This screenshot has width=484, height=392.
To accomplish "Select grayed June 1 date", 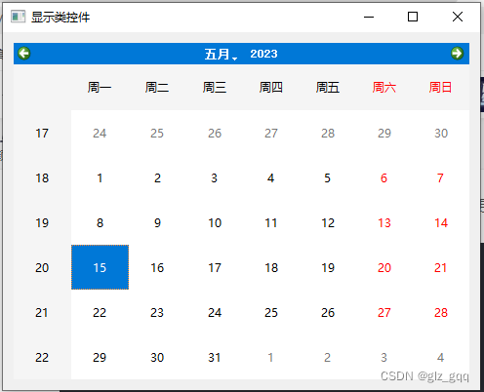I will point(270,357).
